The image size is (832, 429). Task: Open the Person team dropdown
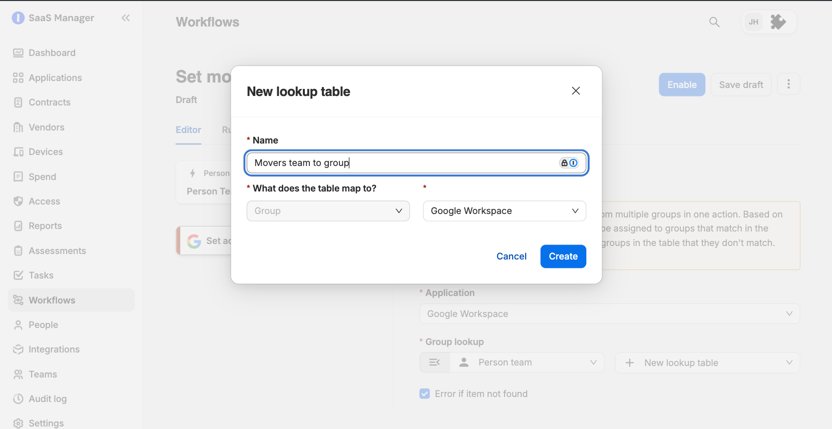[527, 362]
